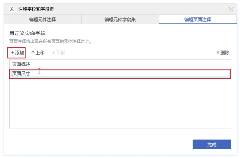Open the 编辑元件字段集 tab
Viewport: 240px width, 158px height.
point(120,20)
